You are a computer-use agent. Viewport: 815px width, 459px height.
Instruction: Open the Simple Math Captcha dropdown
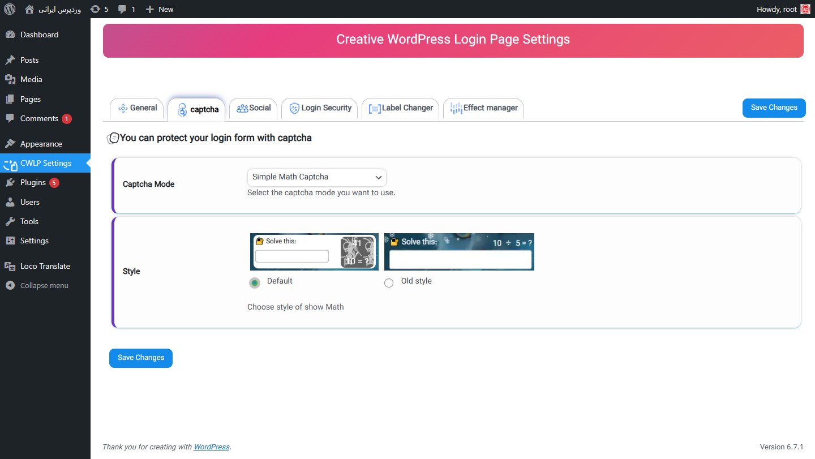pos(316,177)
